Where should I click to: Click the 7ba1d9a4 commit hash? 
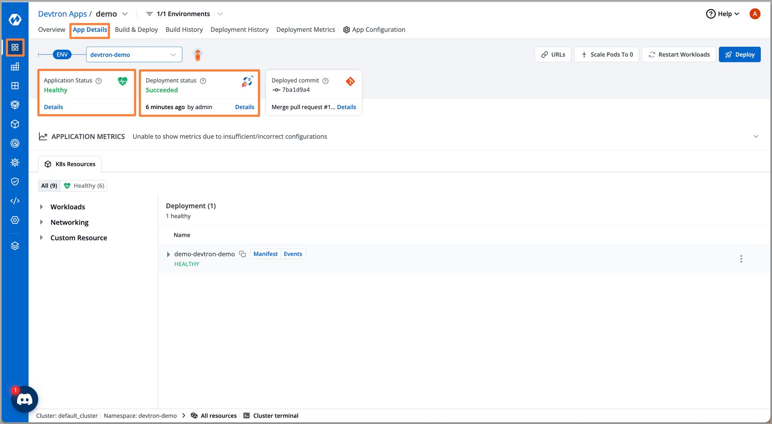click(296, 90)
